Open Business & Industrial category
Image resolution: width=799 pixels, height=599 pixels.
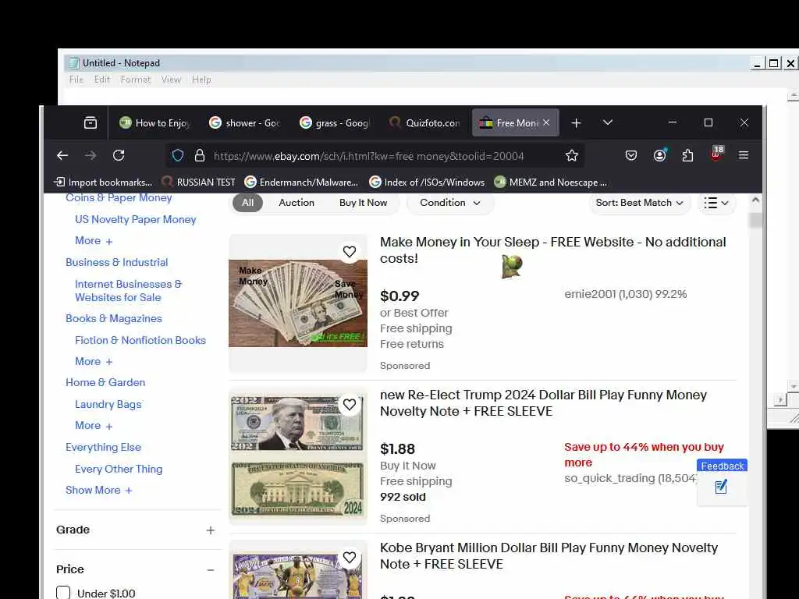click(x=117, y=262)
